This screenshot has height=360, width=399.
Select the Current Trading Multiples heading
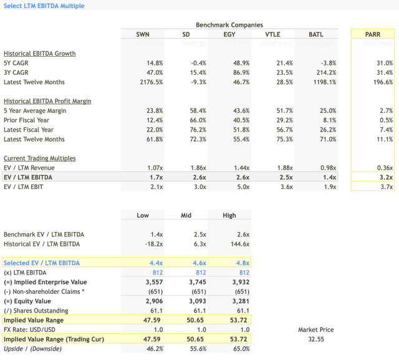[41, 158]
